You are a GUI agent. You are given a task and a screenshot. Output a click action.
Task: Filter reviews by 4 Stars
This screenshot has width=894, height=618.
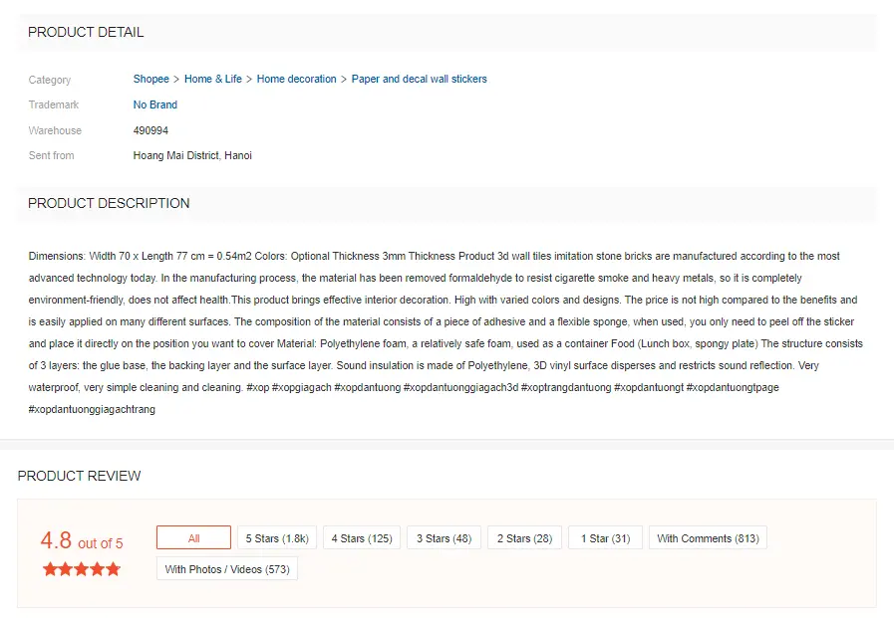pos(362,537)
